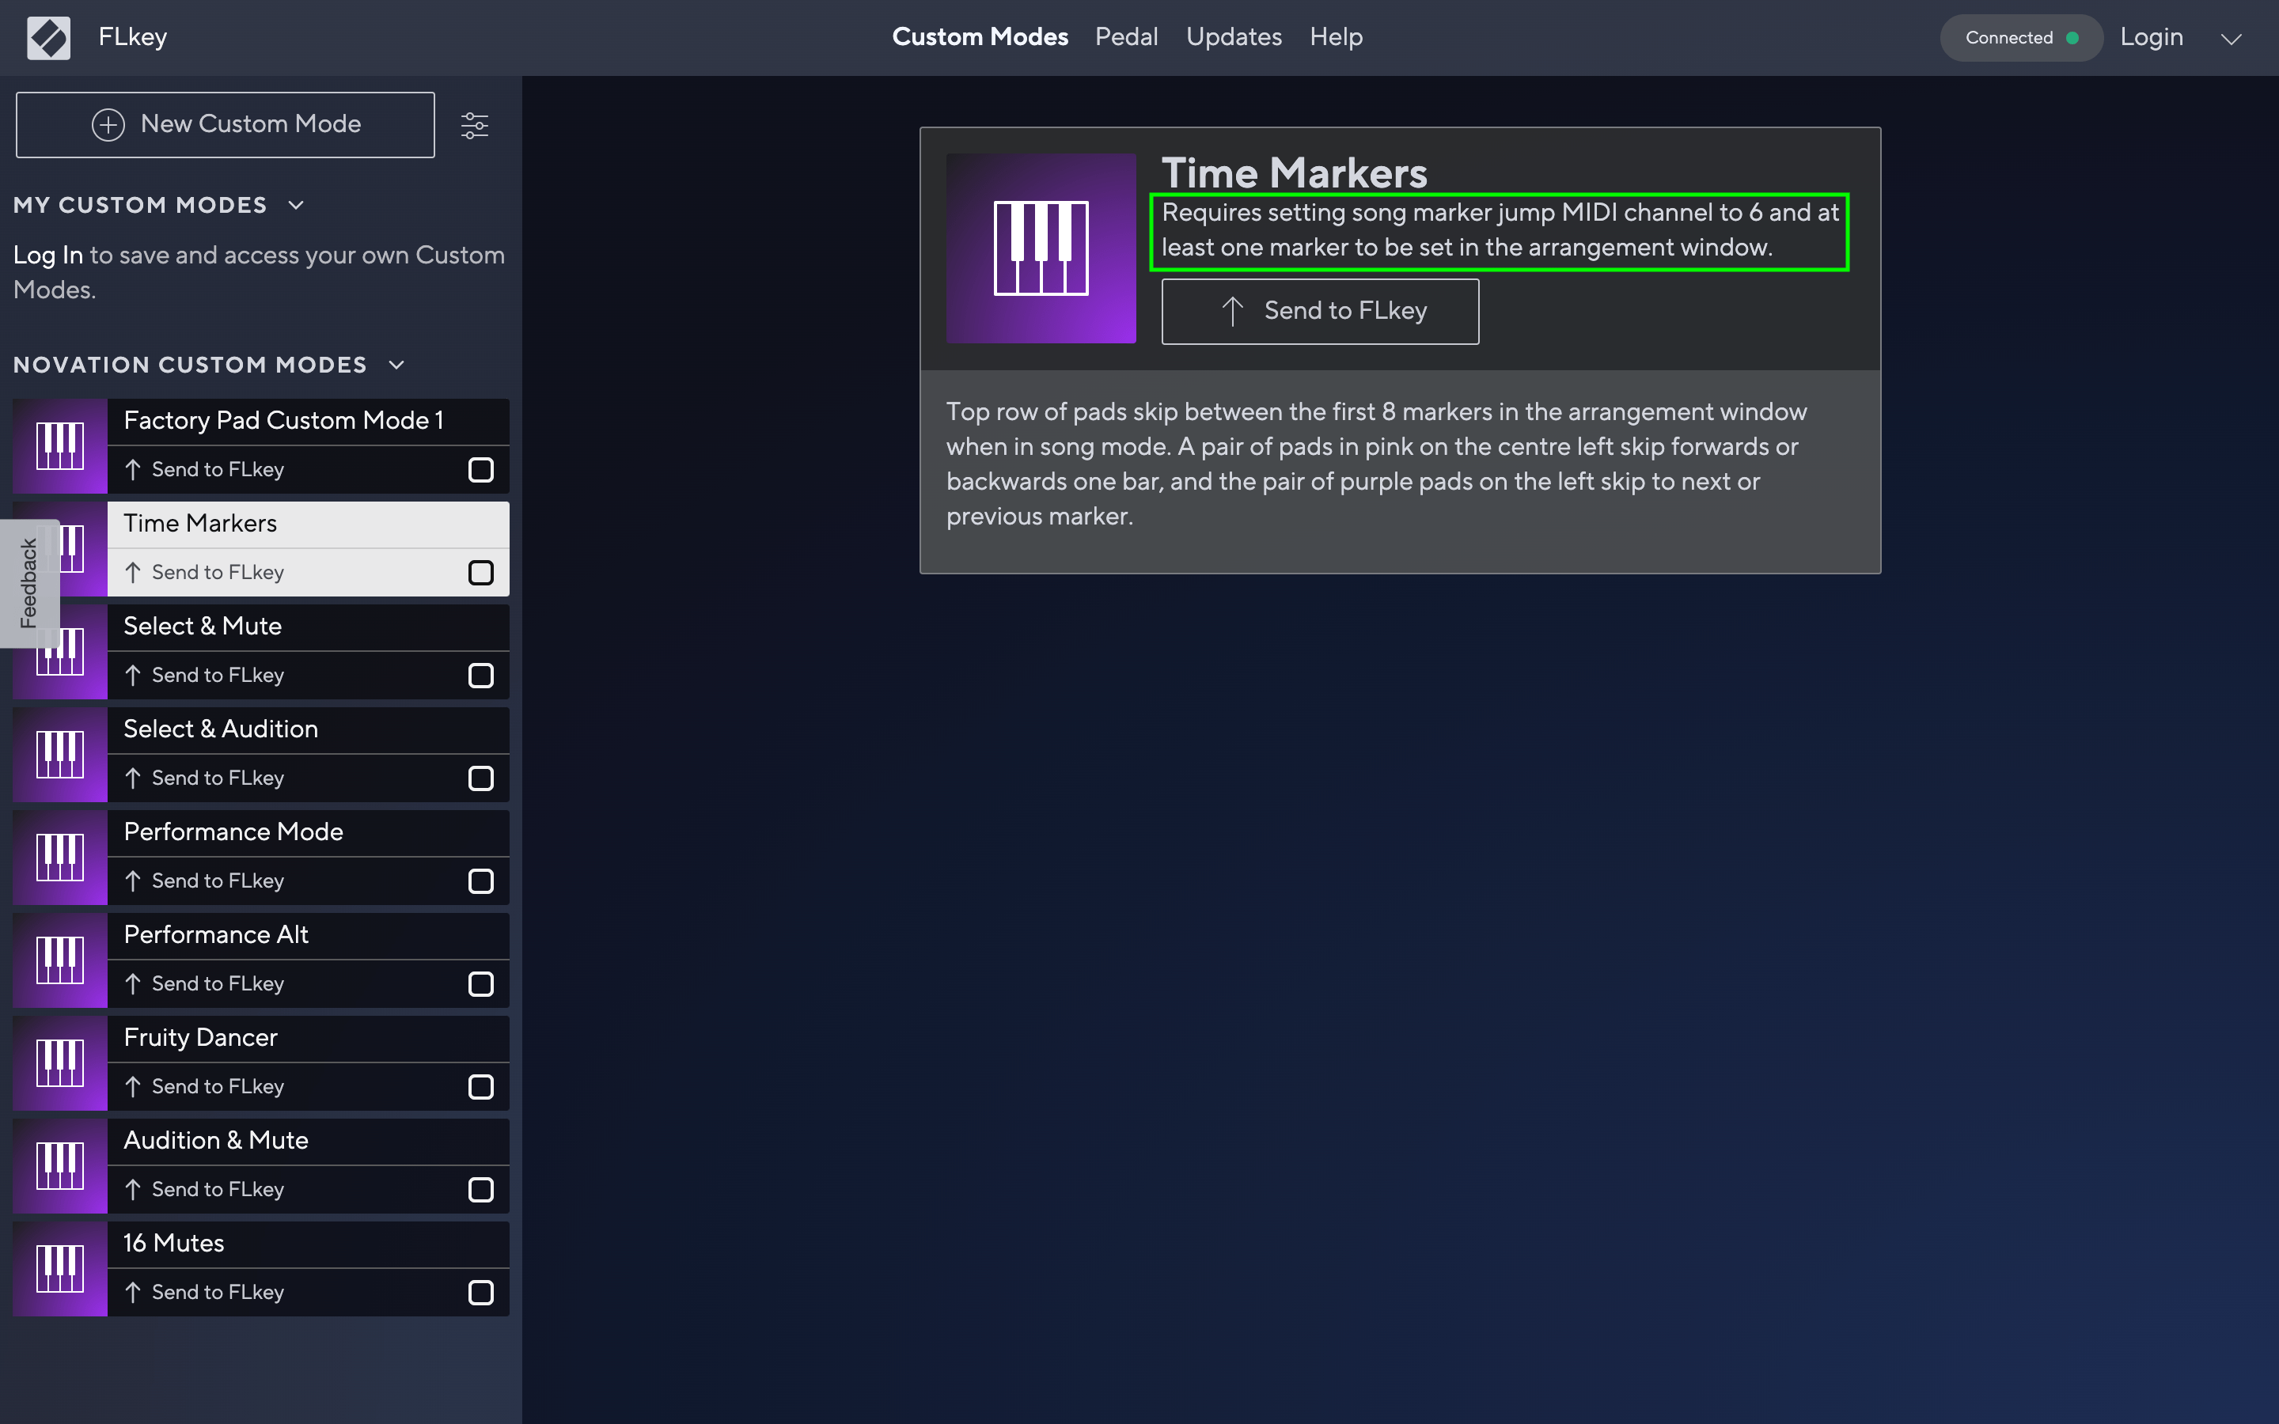This screenshot has width=2279, height=1424.
Task: Send Performance Alt to FLkey
Action: [x=204, y=983]
